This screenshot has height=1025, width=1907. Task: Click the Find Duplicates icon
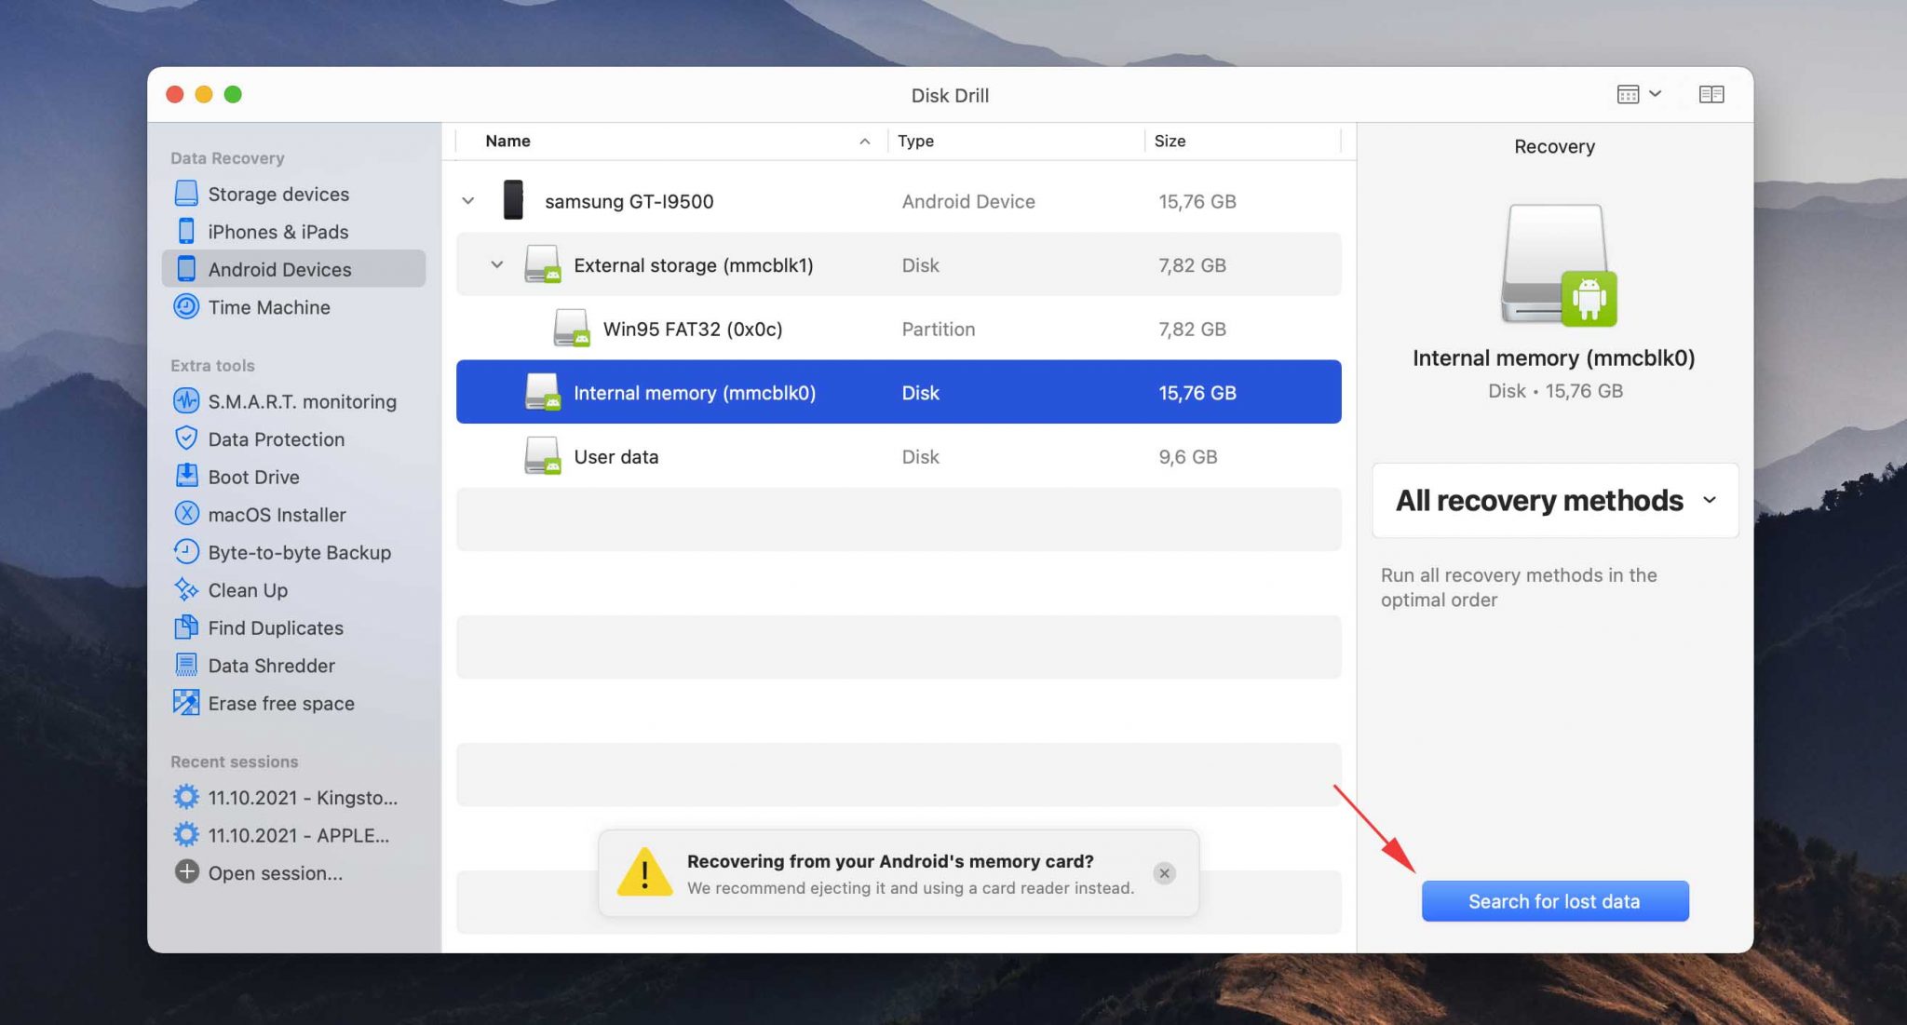coord(186,627)
